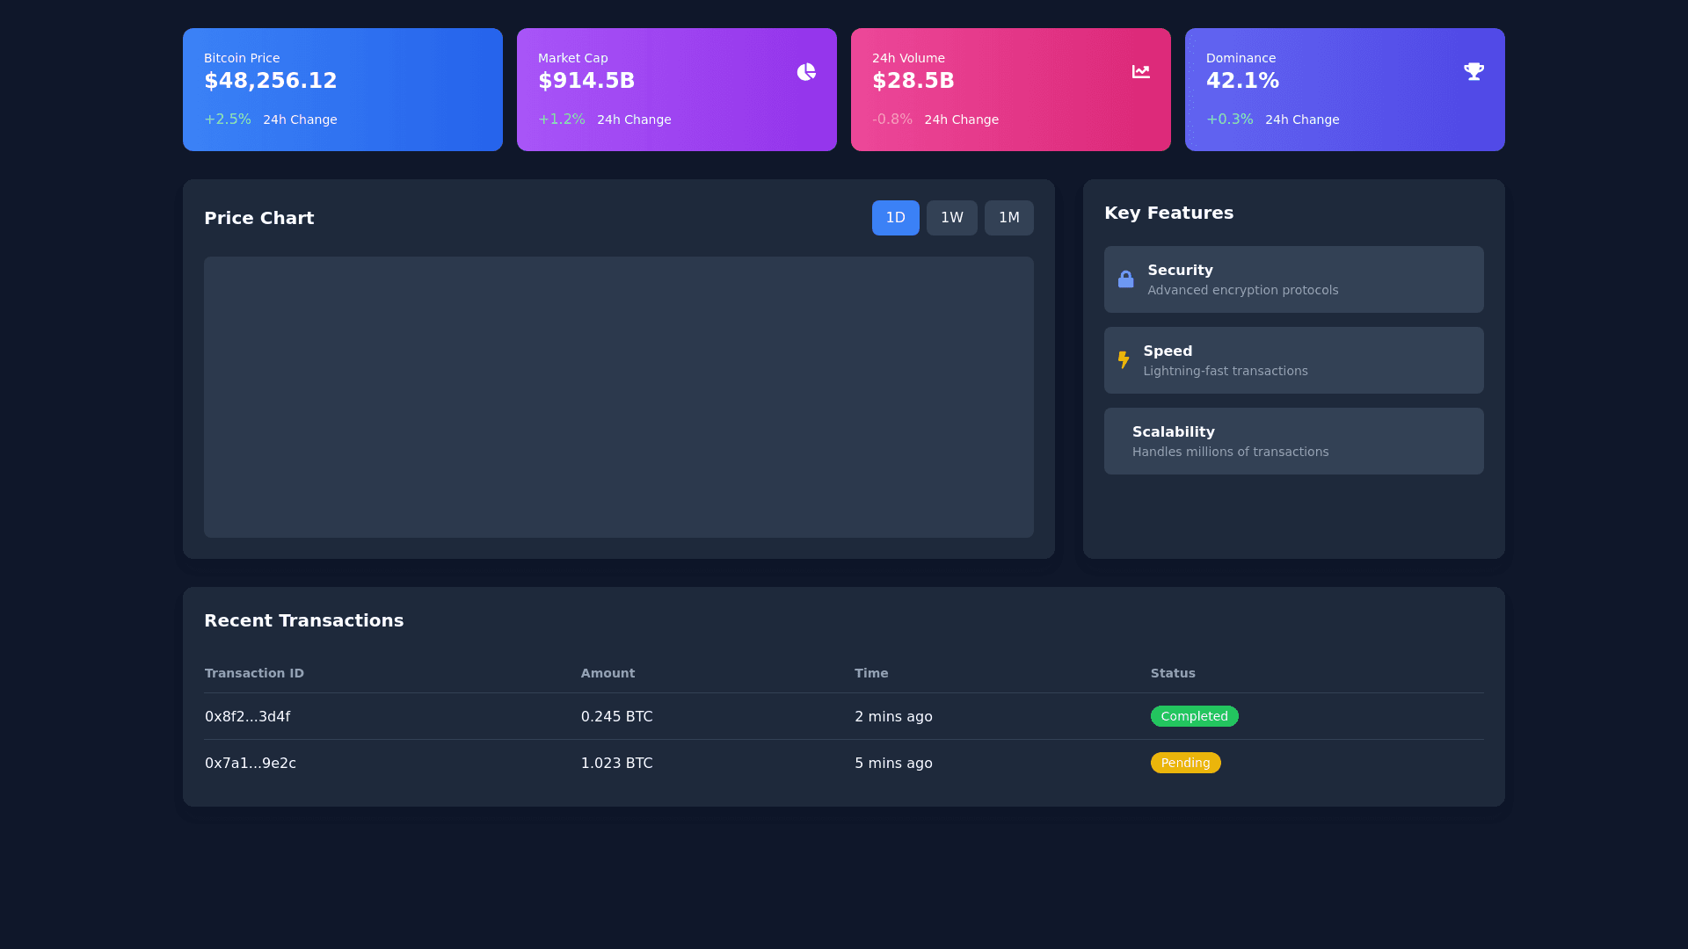Image resolution: width=1688 pixels, height=949 pixels.
Task: Select the 1D chart range
Action: [x=895, y=218]
